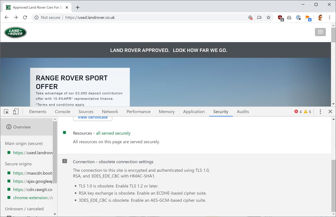Click the Range Rover Sport Offer heading
Screen dimensions: 336x217
[x=72, y=82]
